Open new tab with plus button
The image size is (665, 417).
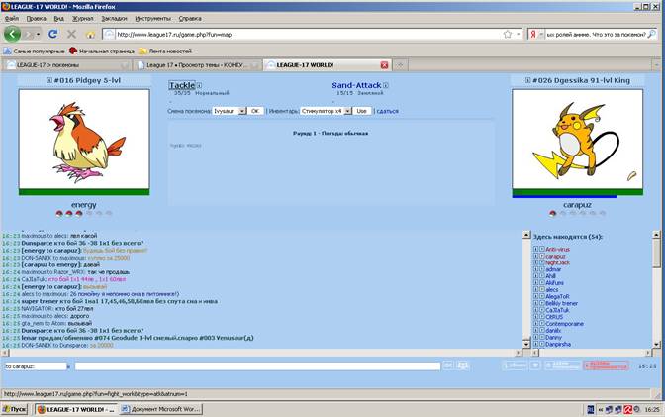[x=400, y=65]
